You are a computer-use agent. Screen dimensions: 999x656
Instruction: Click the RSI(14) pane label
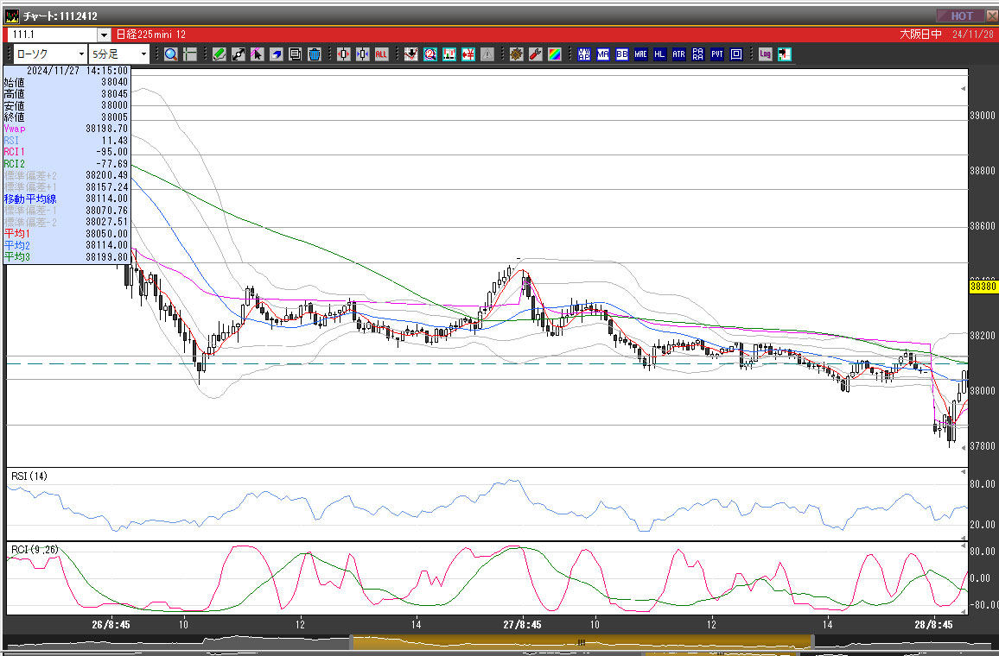[29, 476]
